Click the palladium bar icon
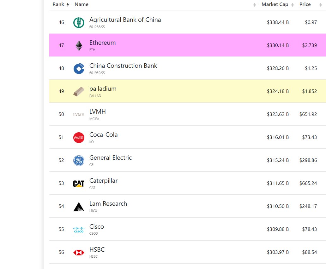Image resolution: width=326 pixels, height=269 pixels. tap(79, 91)
